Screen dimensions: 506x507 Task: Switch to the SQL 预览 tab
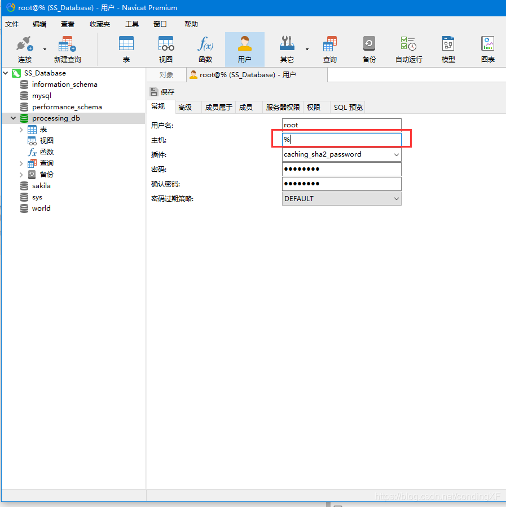348,108
